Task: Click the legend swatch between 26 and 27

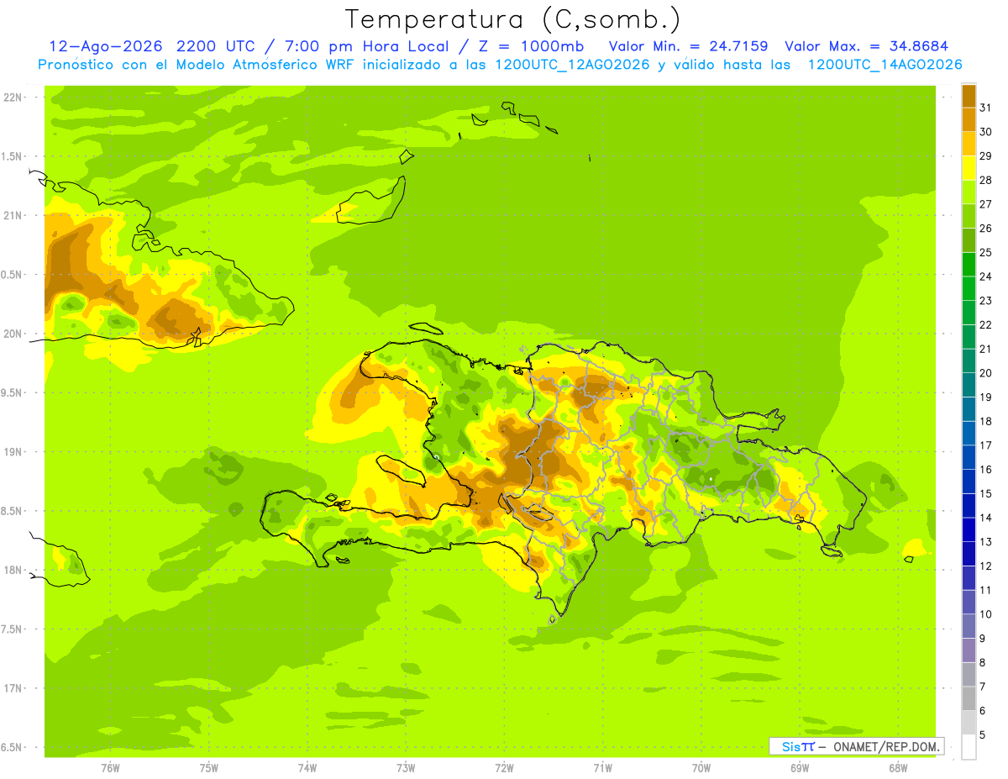Action: (969, 216)
